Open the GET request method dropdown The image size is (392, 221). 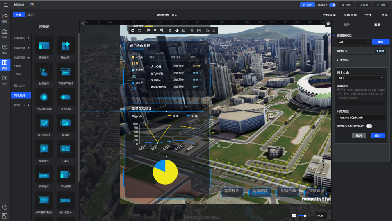[x=361, y=78]
